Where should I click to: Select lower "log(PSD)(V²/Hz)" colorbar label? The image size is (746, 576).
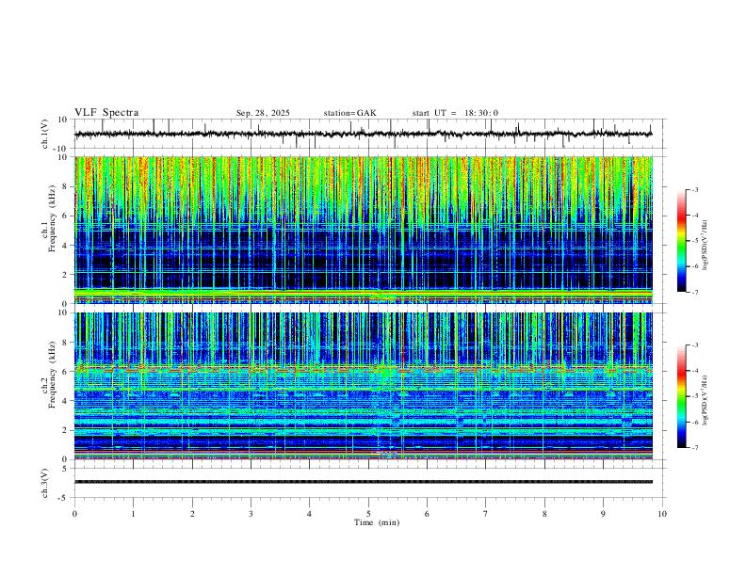(x=705, y=401)
